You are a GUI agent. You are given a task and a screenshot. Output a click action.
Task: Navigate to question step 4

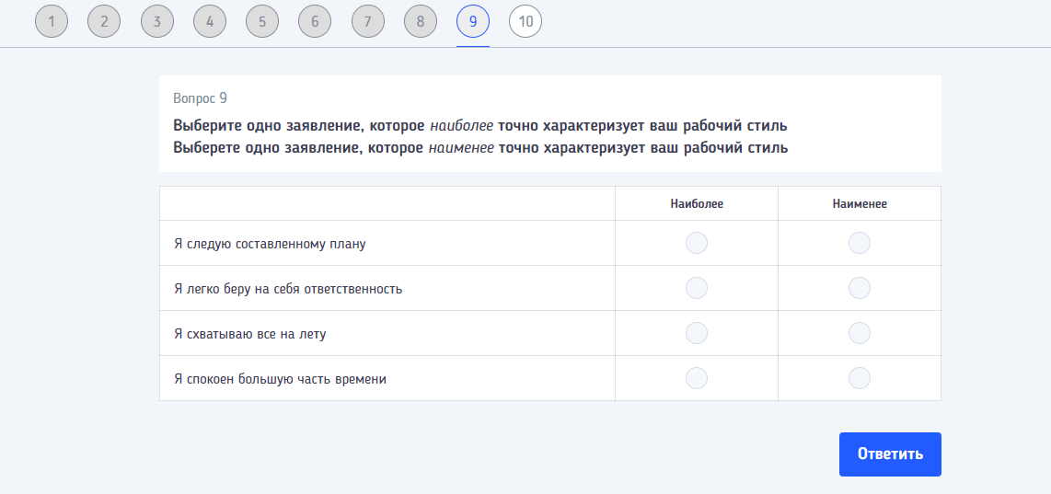(x=210, y=21)
